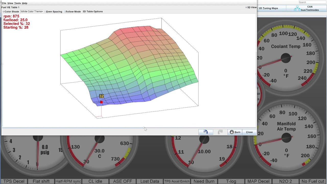This screenshot has width=327, height=184.
Task: Click the CL idle indicator
Action: pyautogui.click(x=95, y=181)
